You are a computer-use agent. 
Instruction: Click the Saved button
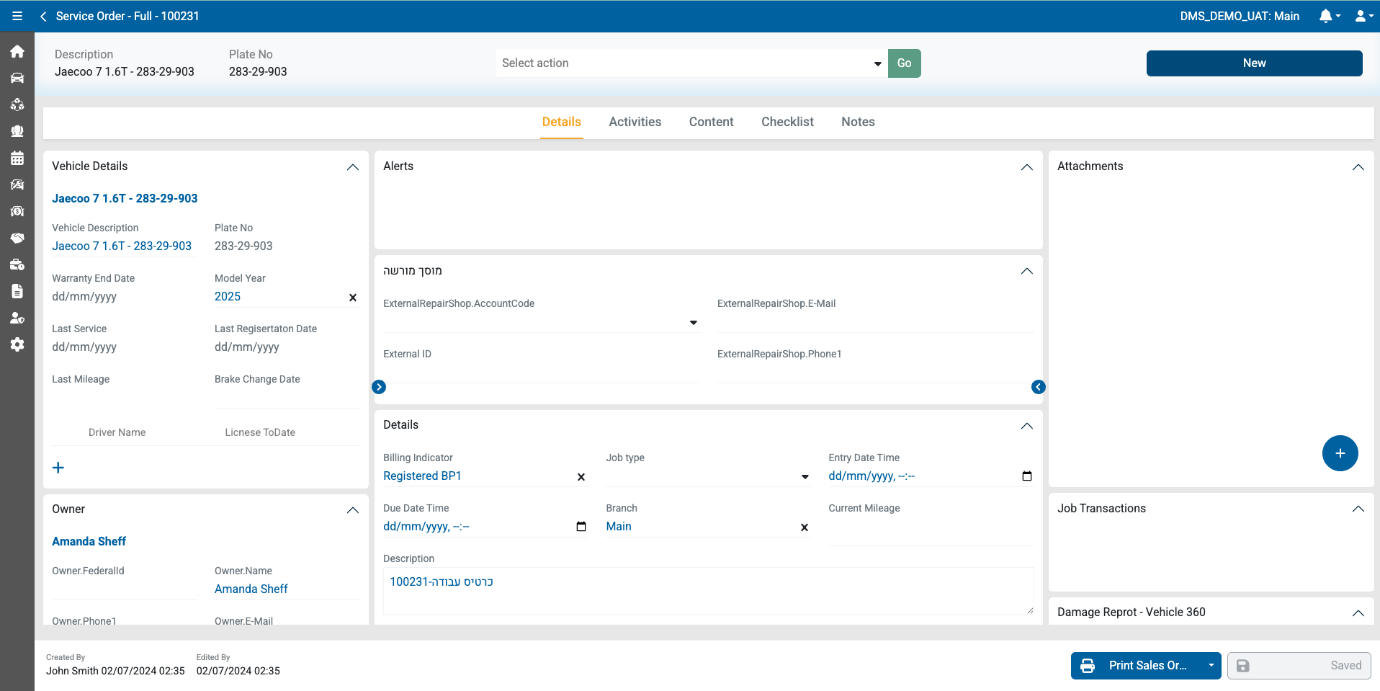pyautogui.click(x=1299, y=666)
